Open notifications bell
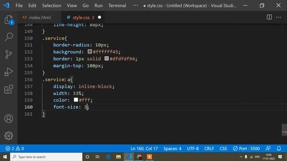 click(279, 148)
